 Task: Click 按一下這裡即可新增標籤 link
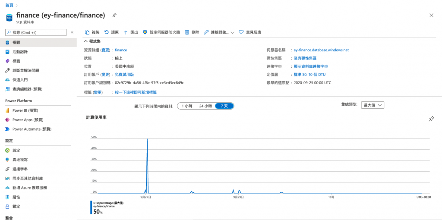[x=136, y=92]
